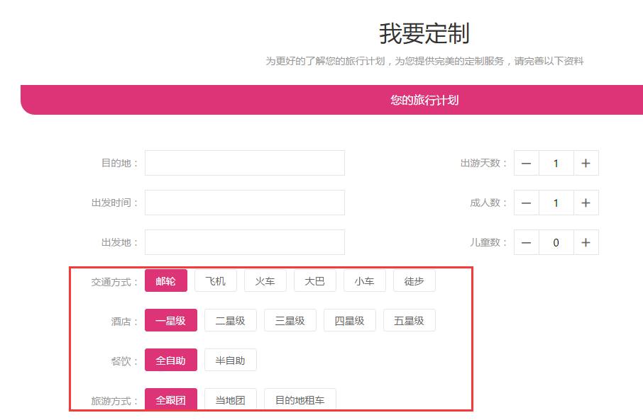Viewport: 643px width, 420px height.
Task: Select 大巴 transportation button
Action: coord(314,281)
